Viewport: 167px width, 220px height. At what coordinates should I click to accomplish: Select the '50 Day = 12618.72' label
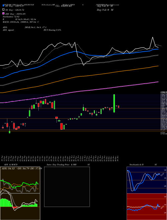(x=15, y=10)
